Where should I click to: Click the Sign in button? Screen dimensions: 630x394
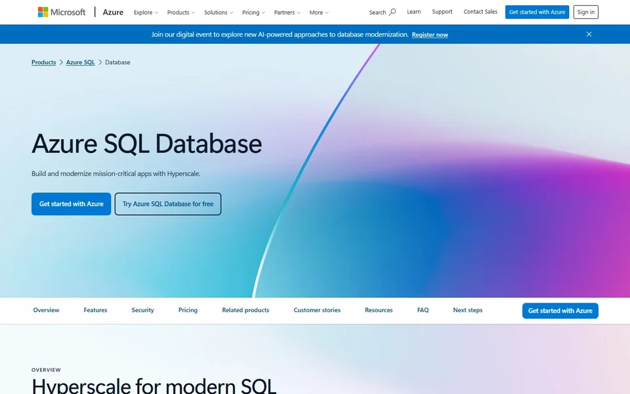pyautogui.click(x=586, y=12)
